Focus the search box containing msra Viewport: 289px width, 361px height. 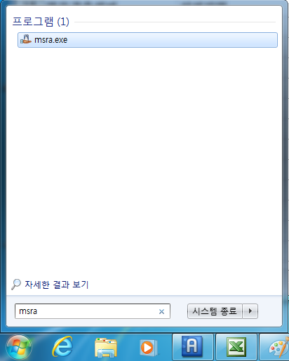(93, 311)
